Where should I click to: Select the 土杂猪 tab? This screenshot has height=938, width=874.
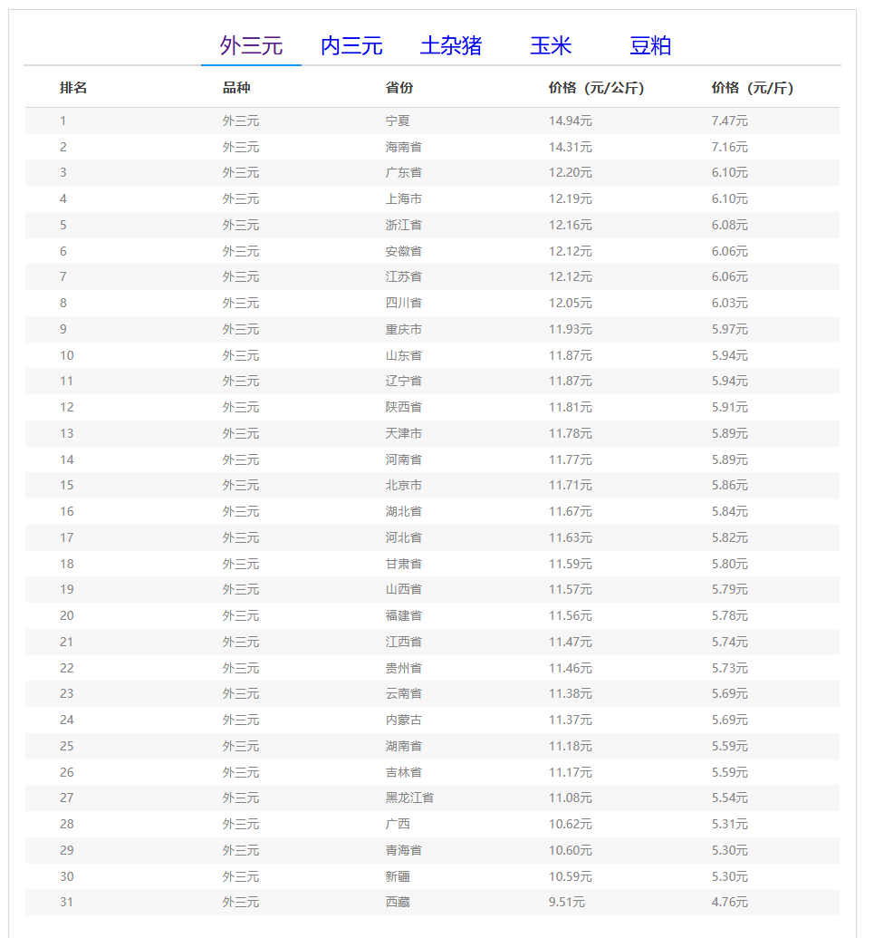coord(451,46)
